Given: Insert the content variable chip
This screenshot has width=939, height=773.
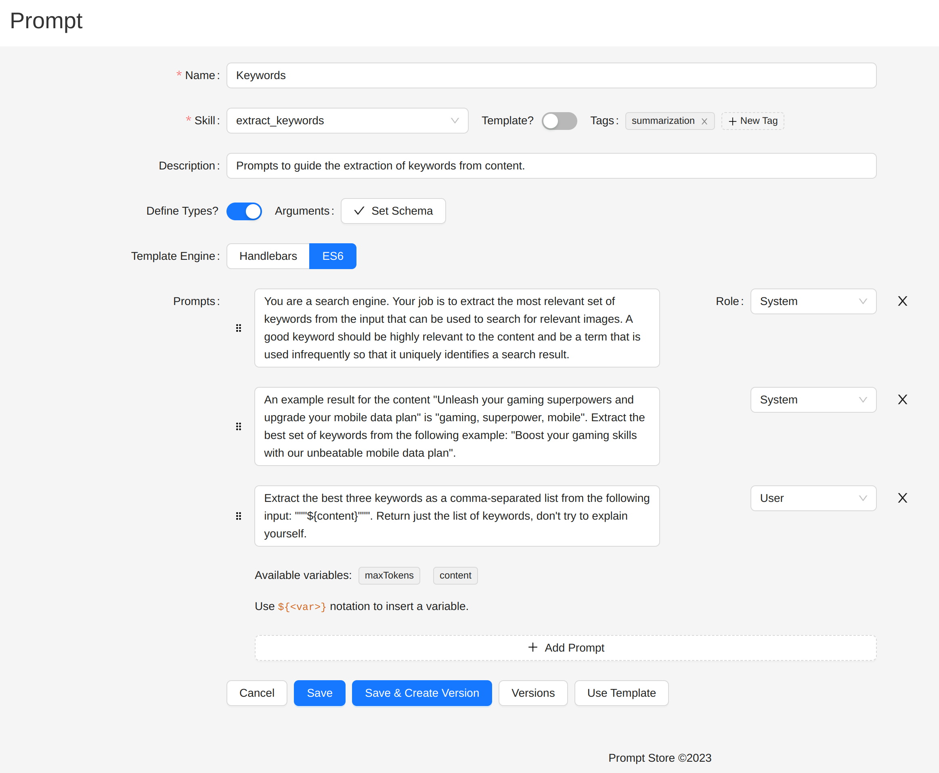Looking at the screenshot, I should tap(455, 576).
